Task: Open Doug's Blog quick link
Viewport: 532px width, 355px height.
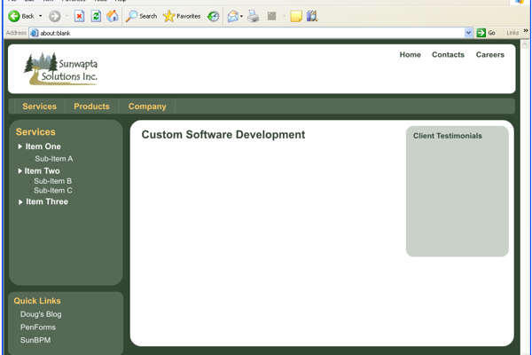Action: pos(41,314)
